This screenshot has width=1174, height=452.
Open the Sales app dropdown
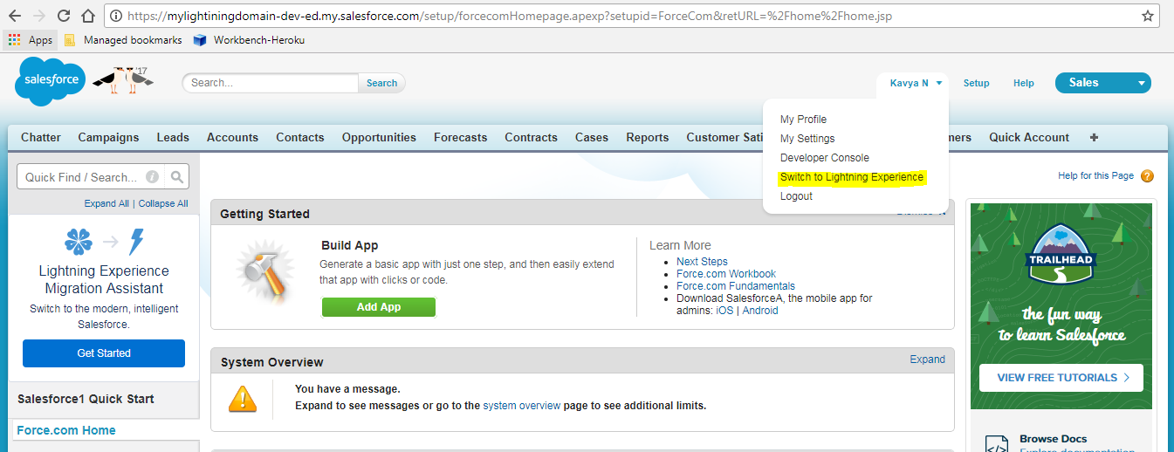coord(1102,83)
